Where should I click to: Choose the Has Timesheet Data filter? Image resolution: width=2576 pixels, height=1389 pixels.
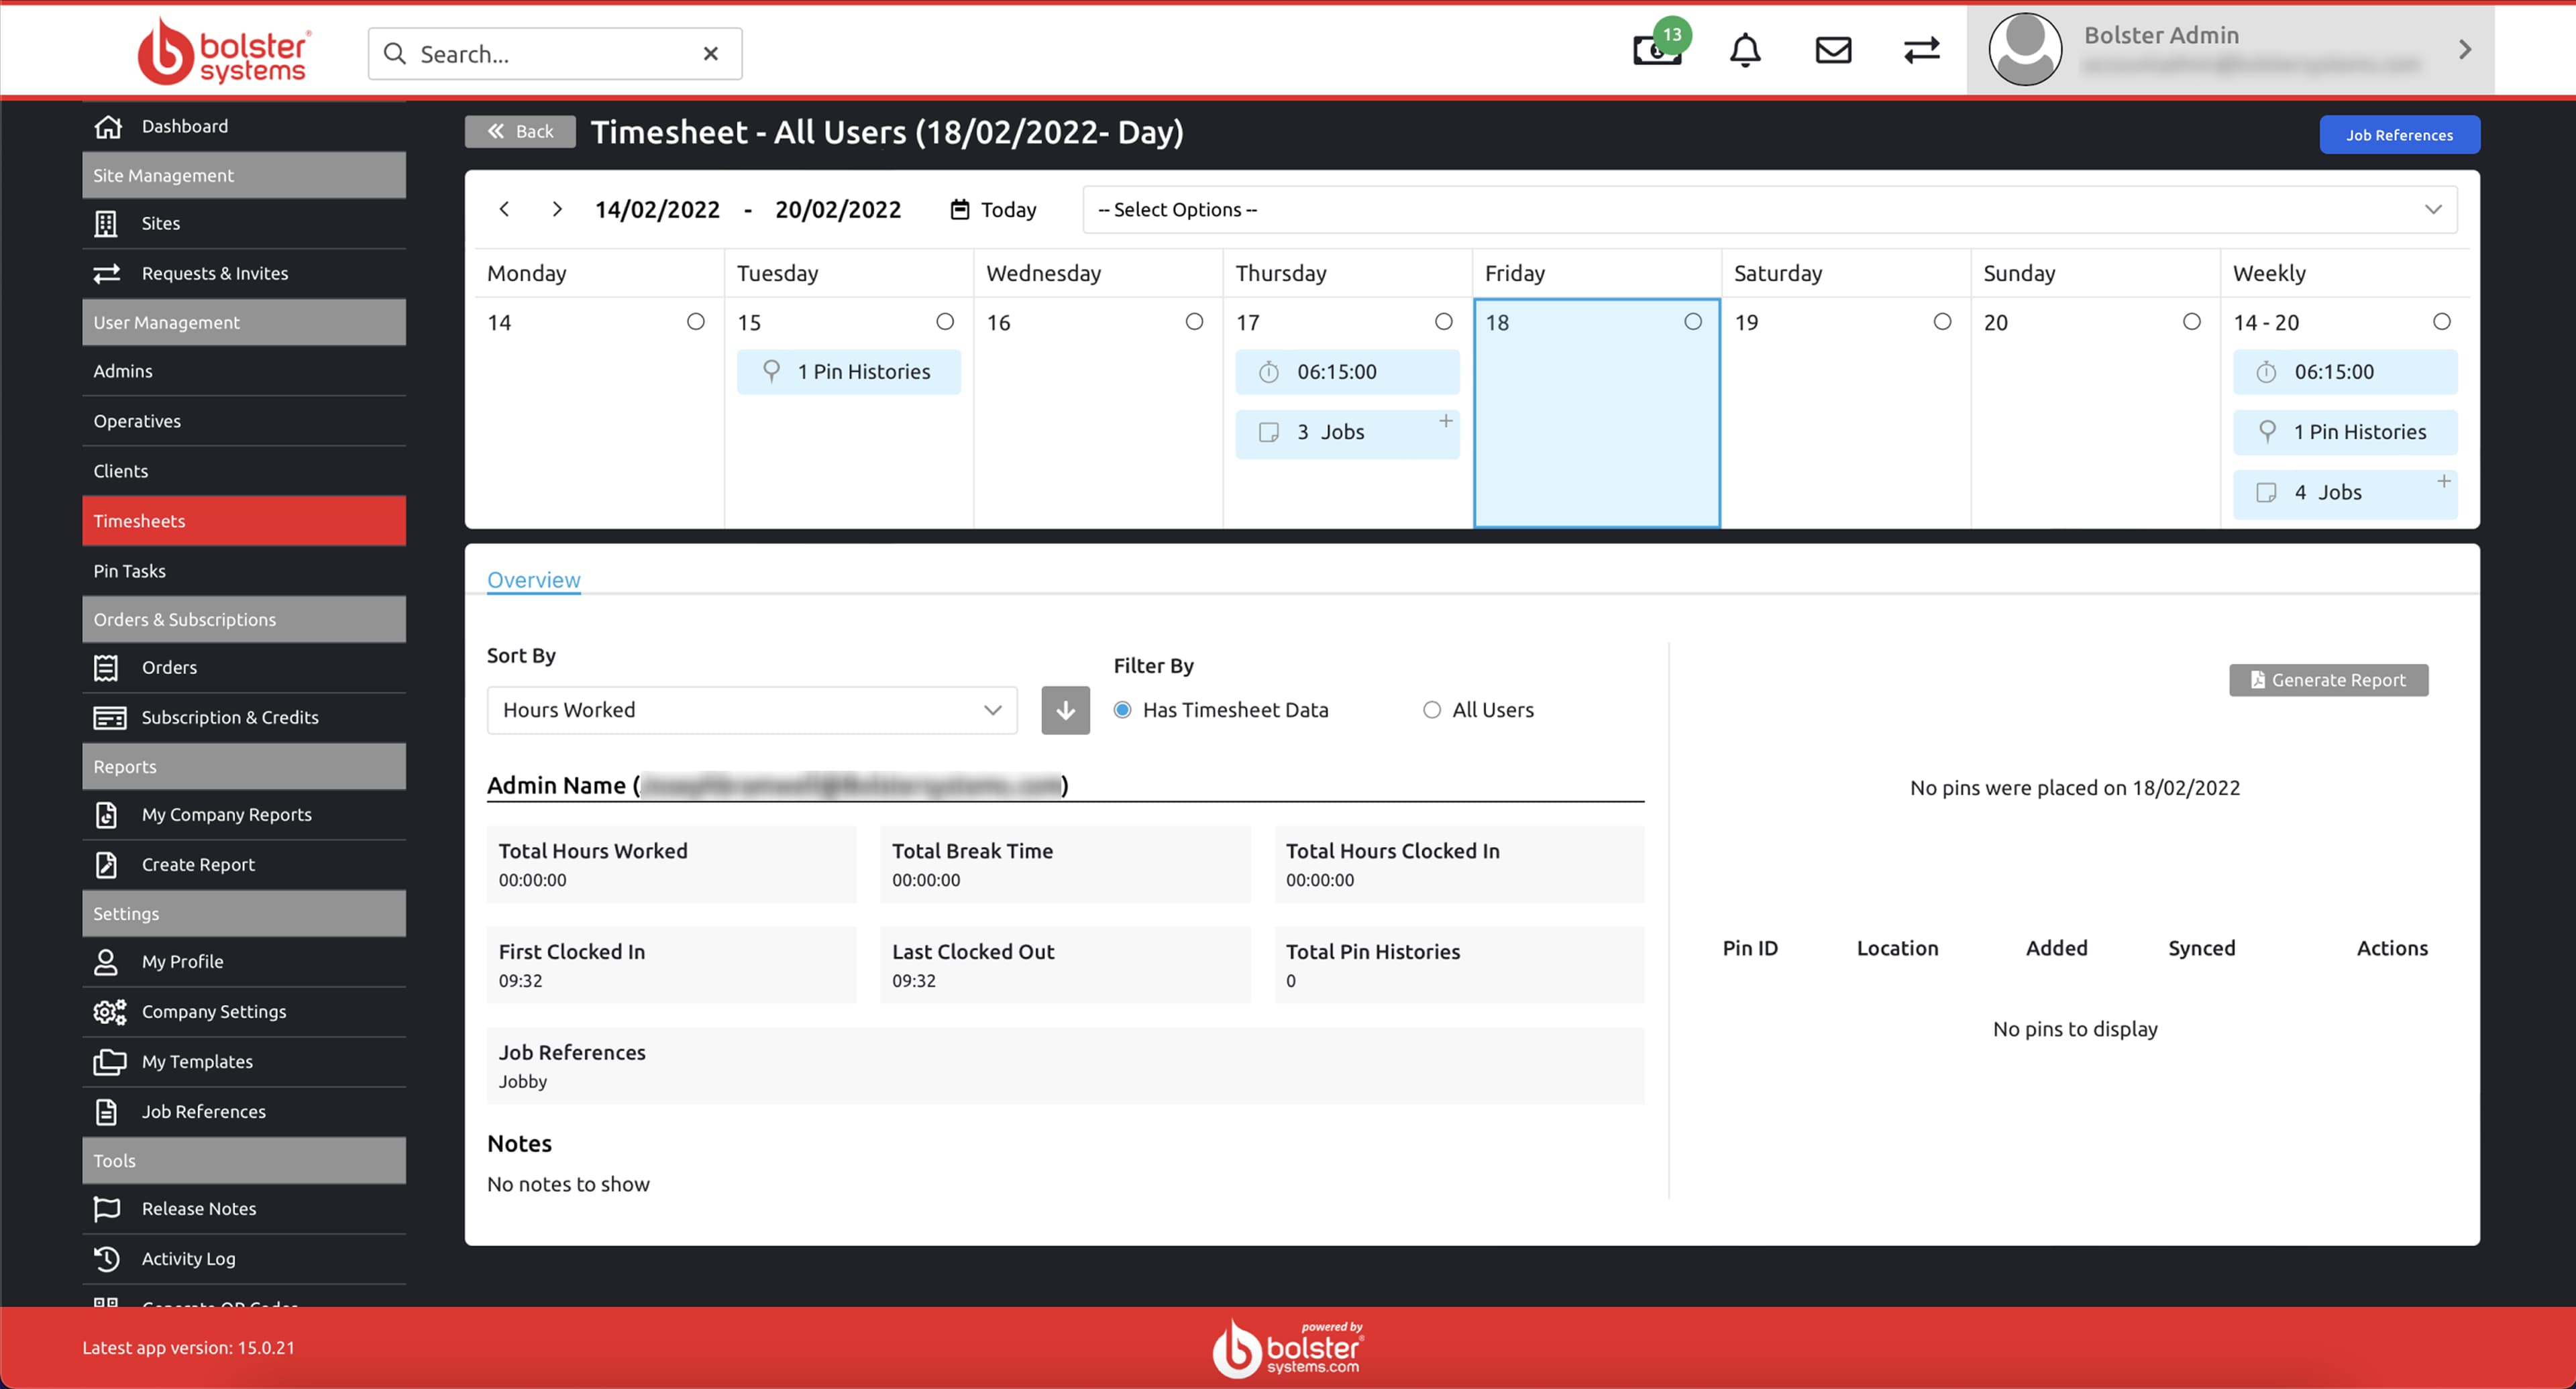pos(1122,710)
